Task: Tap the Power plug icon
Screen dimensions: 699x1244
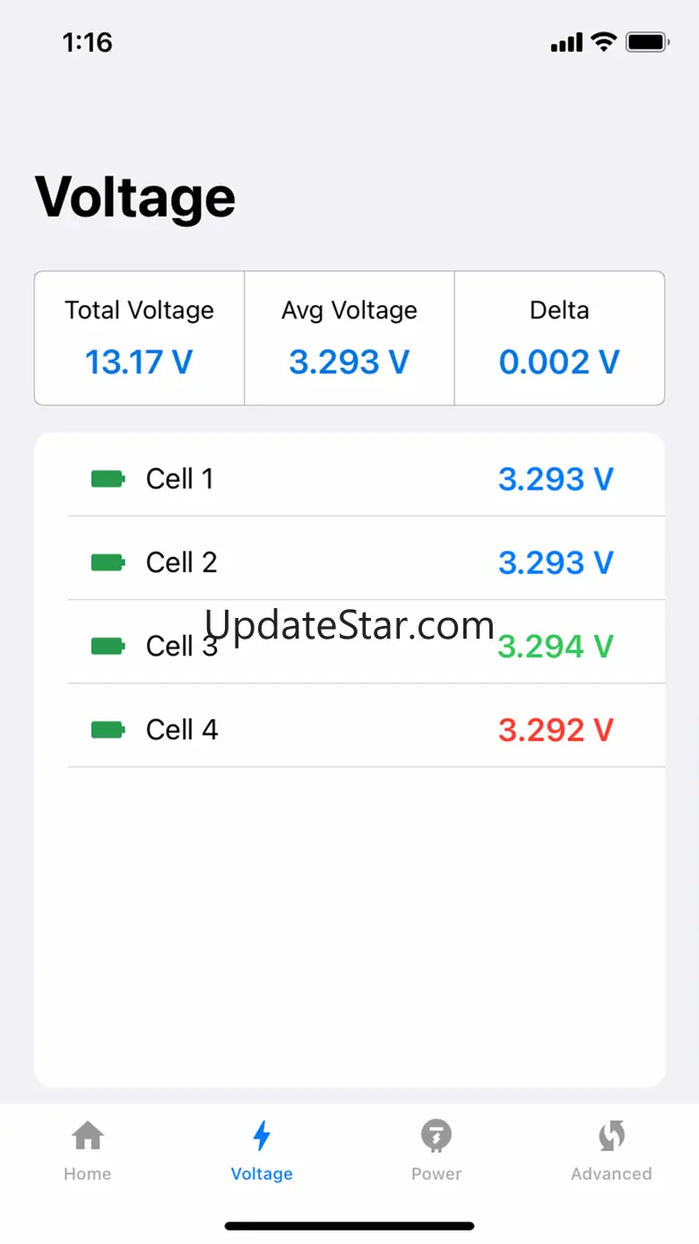Action: pyautogui.click(x=436, y=1135)
